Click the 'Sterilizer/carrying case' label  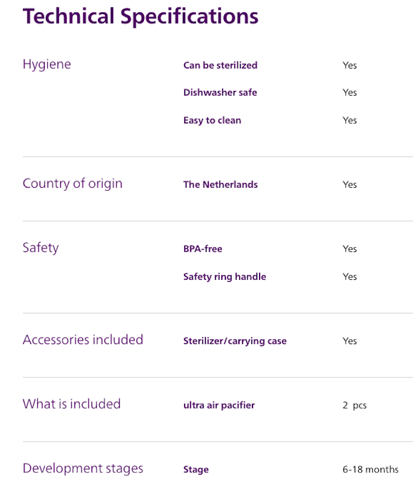[235, 341]
